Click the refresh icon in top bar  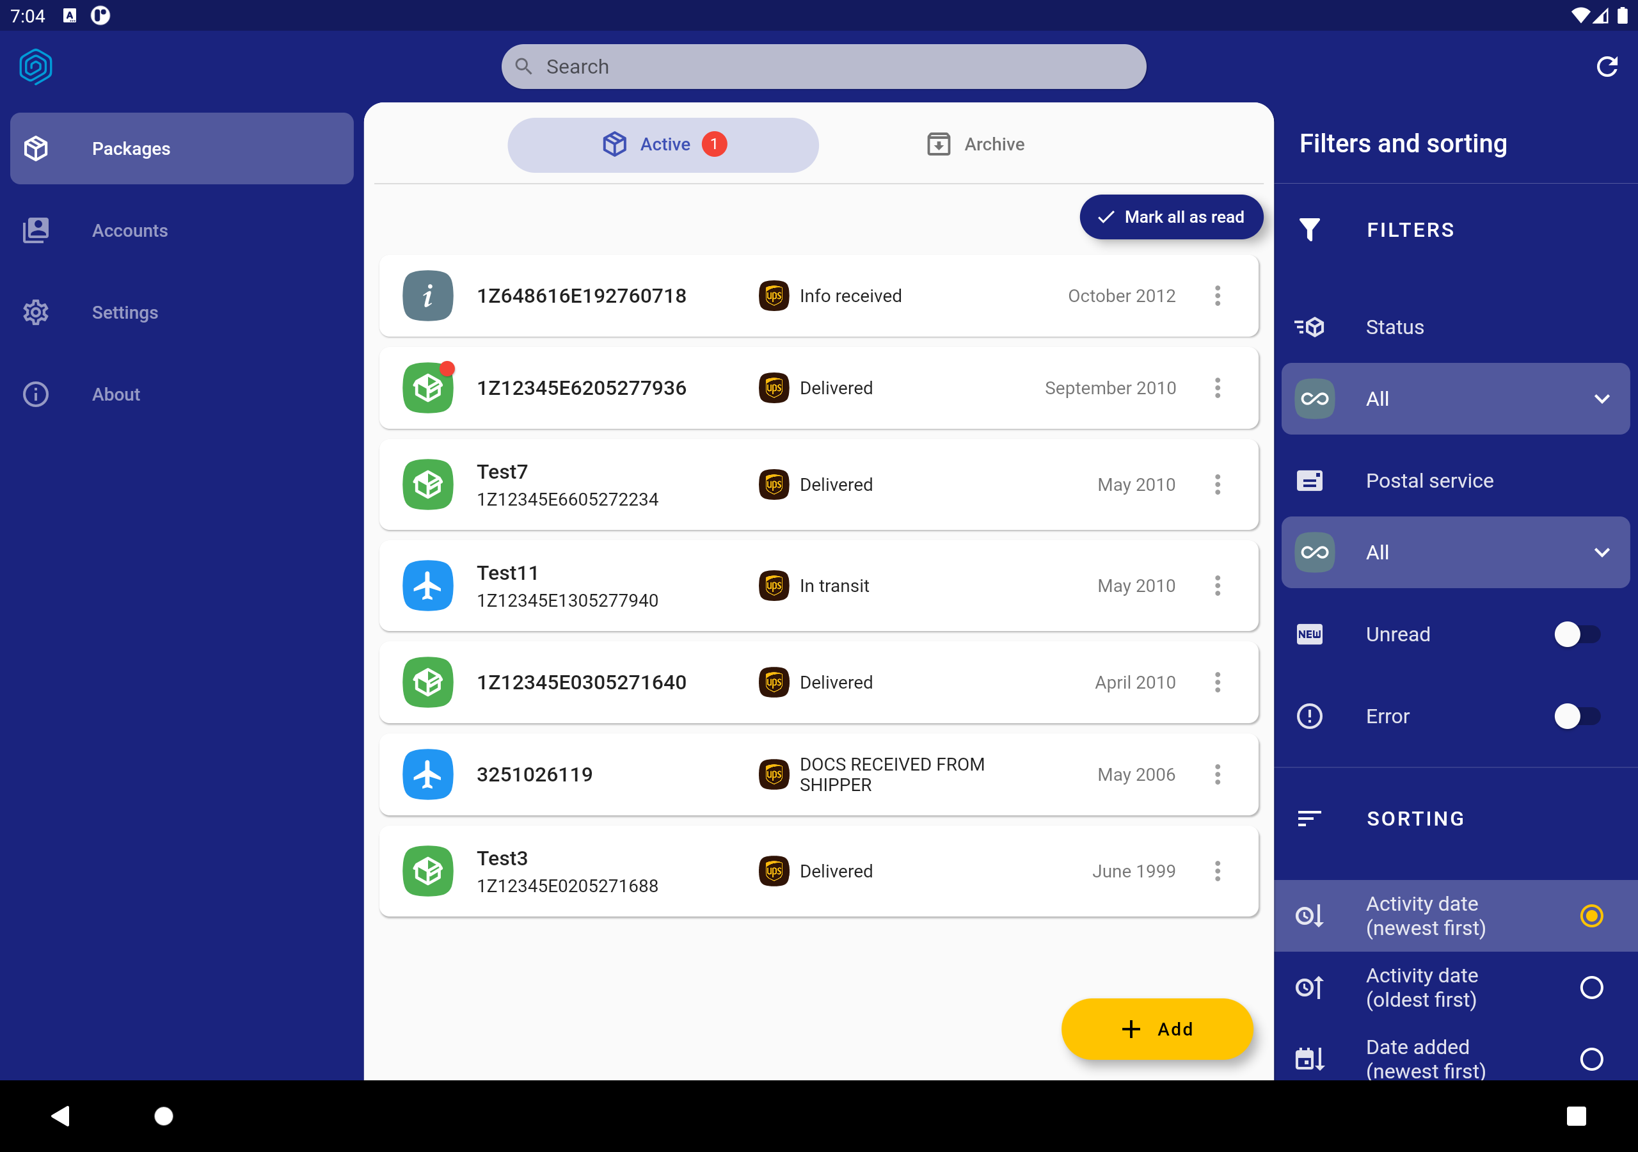point(1607,67)
